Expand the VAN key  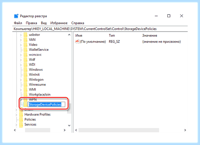click(x=21, y=40)
